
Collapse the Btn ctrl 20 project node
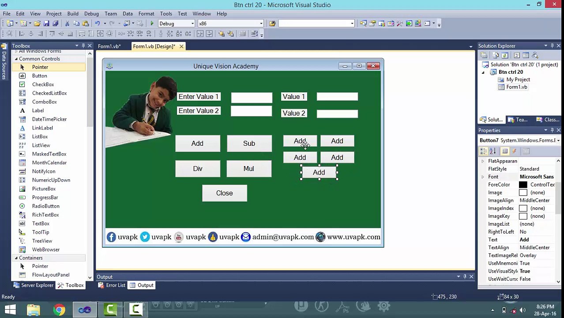pyautogui.click(x=483, y=72)
